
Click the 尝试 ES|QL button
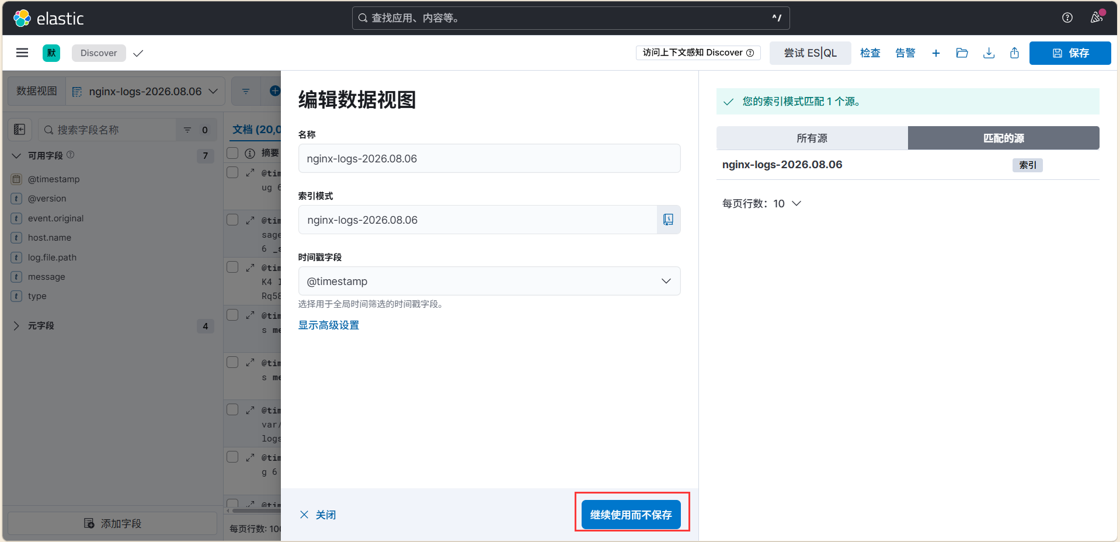[x=810, y=53]
